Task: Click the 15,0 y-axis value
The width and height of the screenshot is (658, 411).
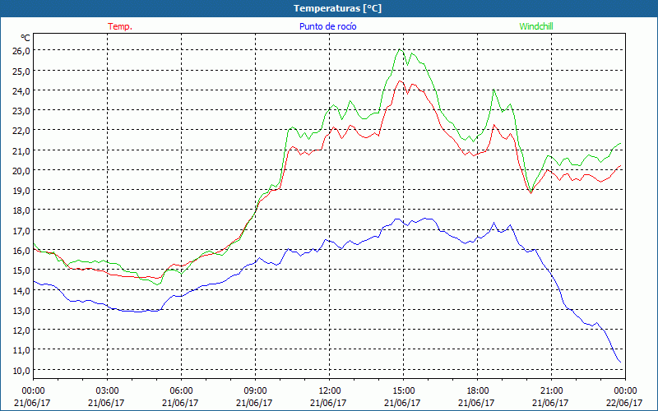Action: [x=22, y=270]
